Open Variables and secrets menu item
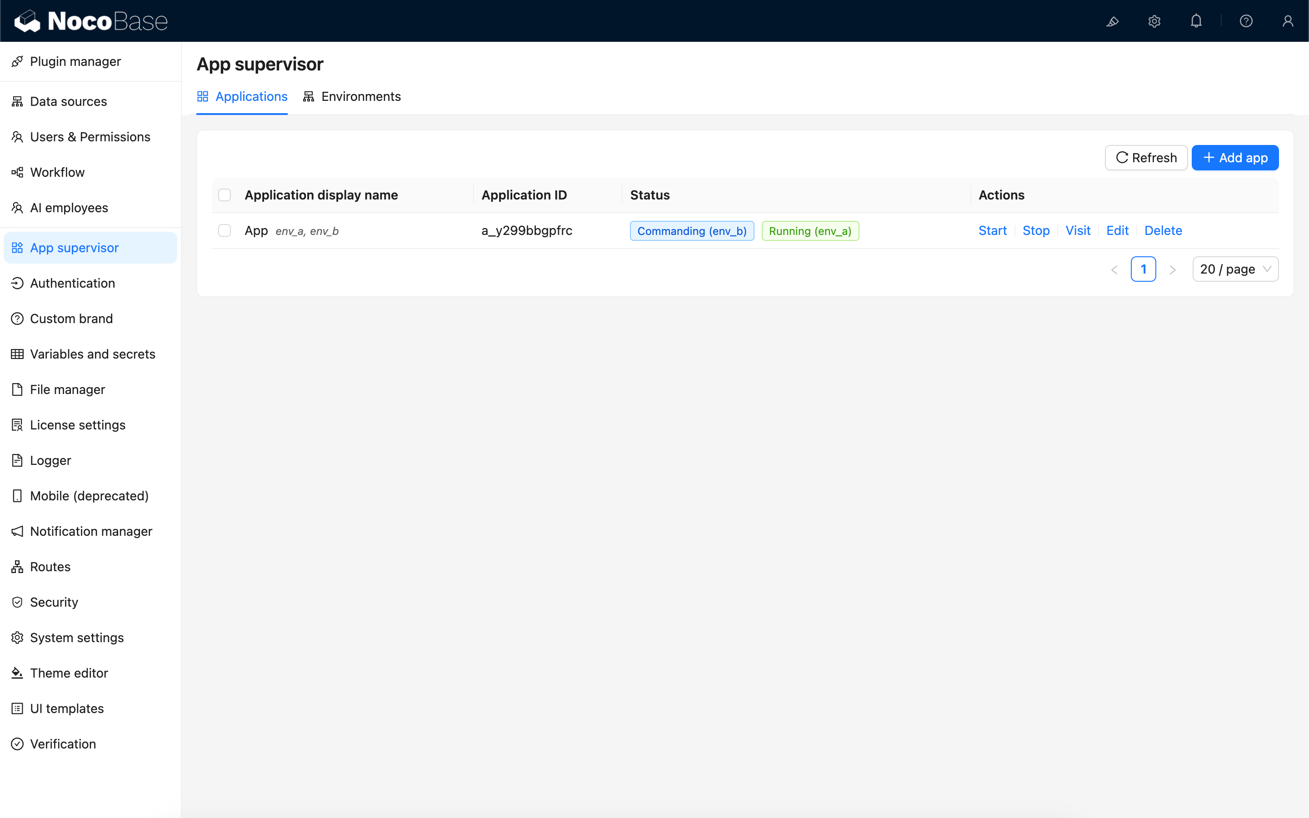The width and height of the screenshot is (1309, 818). pos(93,354)
